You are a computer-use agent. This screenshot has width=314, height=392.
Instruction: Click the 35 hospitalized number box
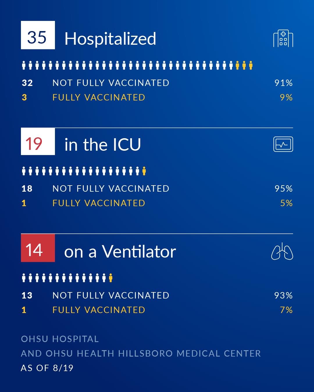38,35
